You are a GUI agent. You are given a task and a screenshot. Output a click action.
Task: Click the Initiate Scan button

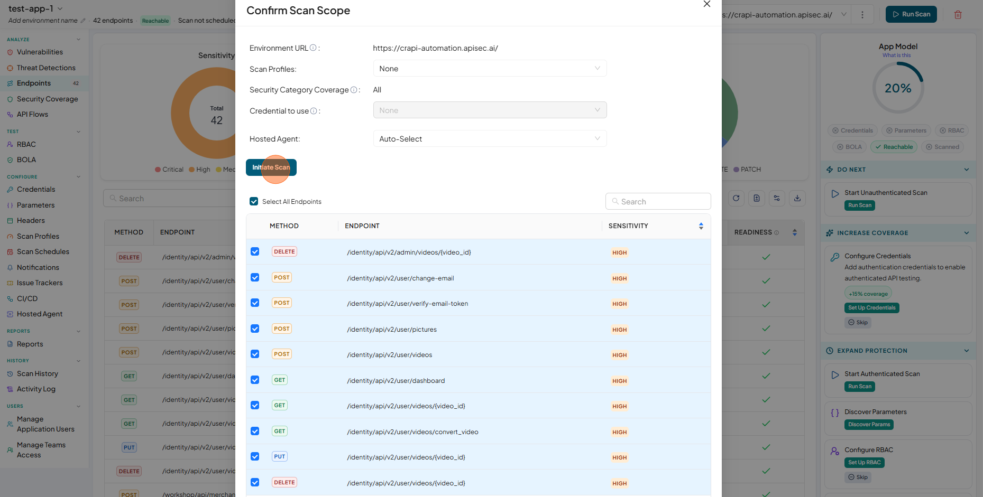tap(271, 167)
